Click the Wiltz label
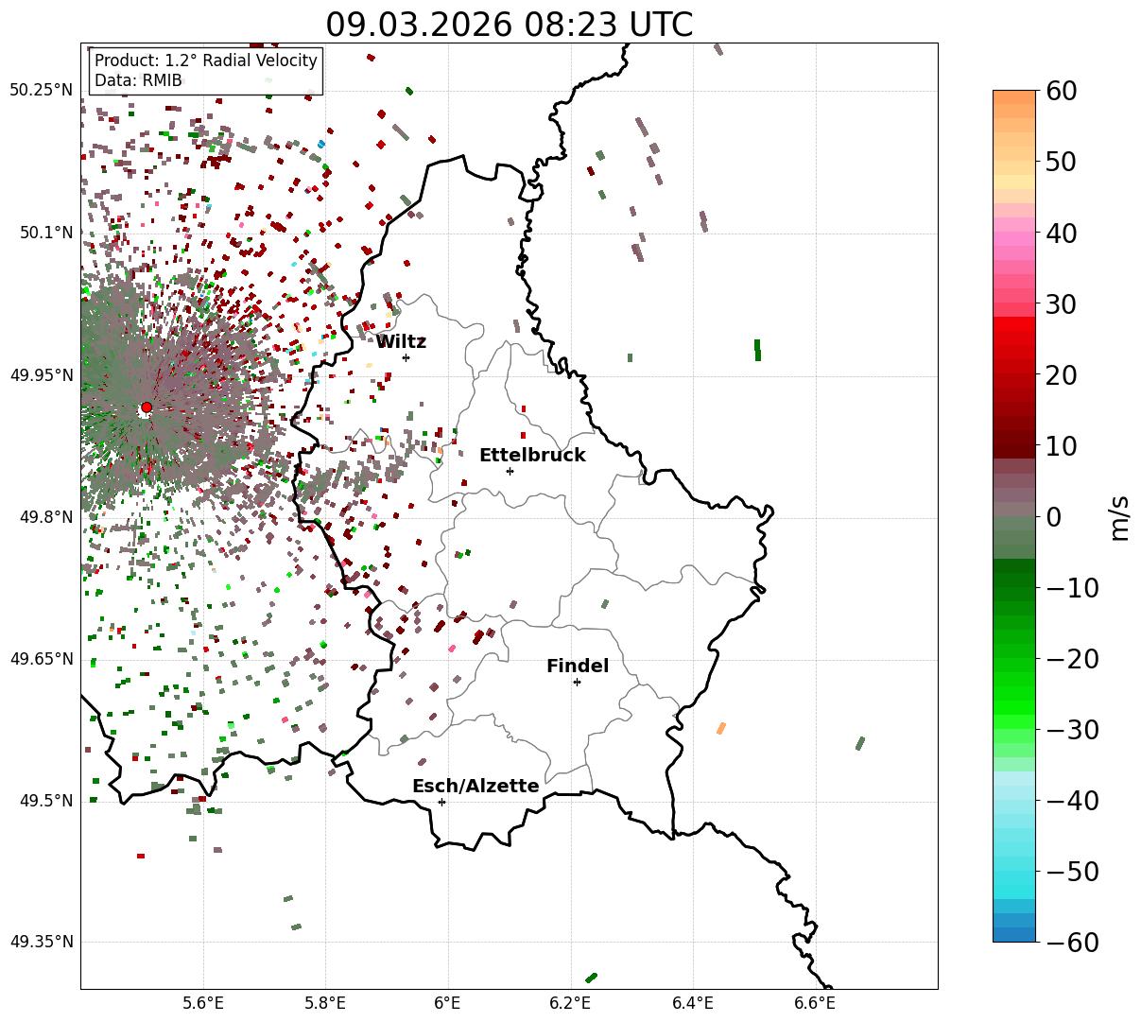The width and height of the screenshot is (1141, 1022). click(401, 342)
